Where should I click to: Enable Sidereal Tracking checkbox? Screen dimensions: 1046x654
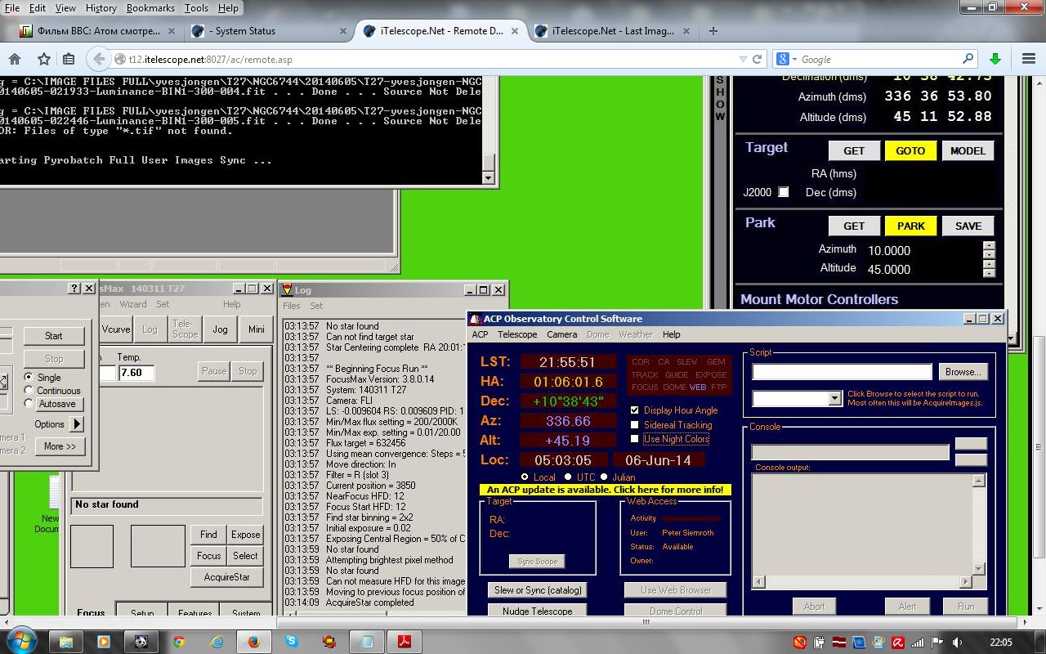635,425
